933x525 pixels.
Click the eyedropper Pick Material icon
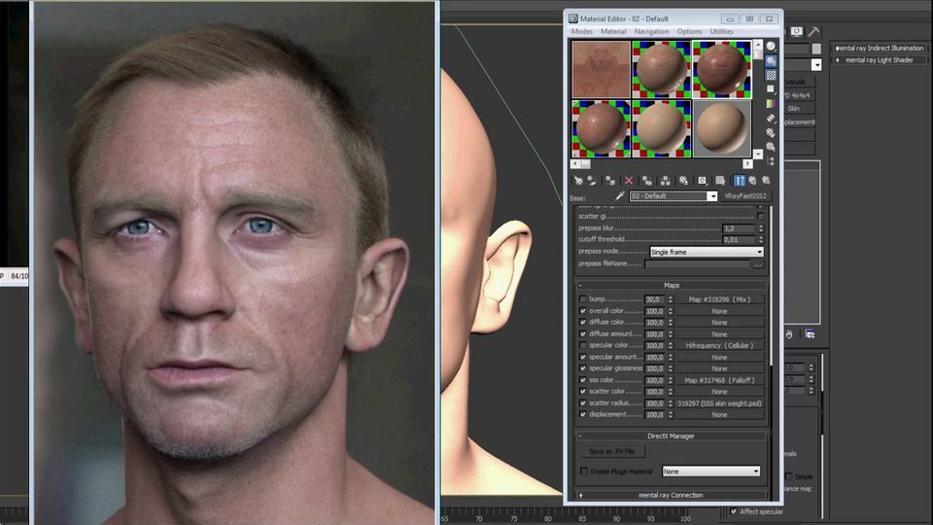[619, 195]
